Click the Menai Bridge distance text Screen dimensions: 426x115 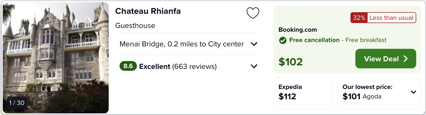pyautogui.click(x=181, y=44)
